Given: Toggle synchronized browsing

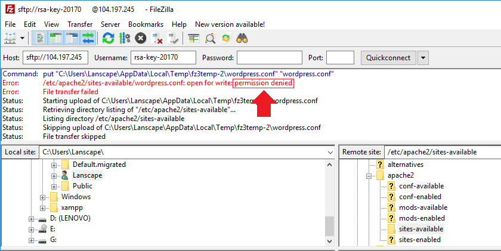Looking at the screenshot, I should [x=226, y=39].
